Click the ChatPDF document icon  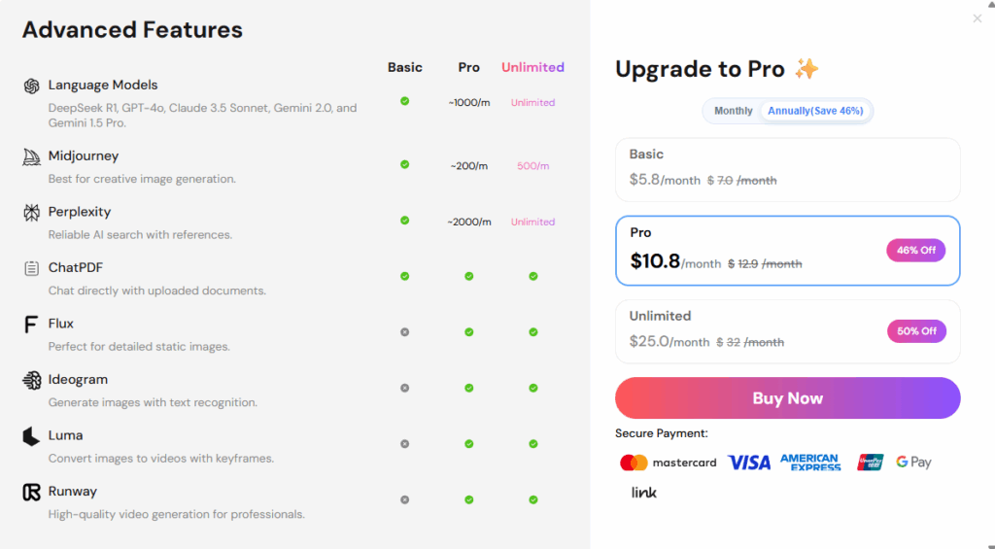click(31, 268)
